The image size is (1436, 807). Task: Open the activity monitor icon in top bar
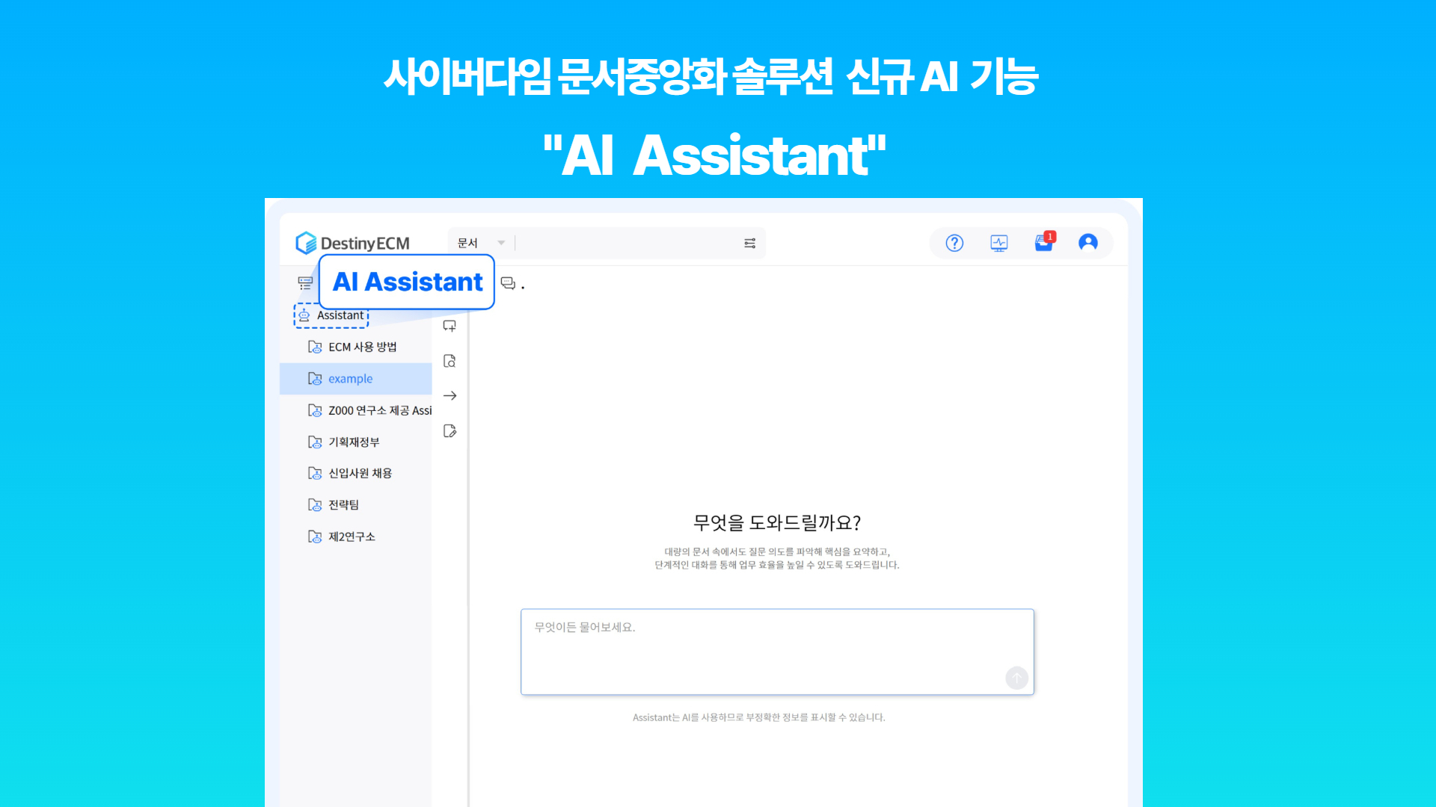(x=998, y=243)
